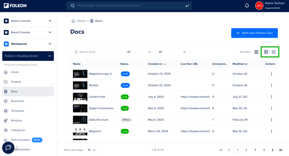Open the column settings icon
Screen dimensions: 289x156
click(256, 52)
